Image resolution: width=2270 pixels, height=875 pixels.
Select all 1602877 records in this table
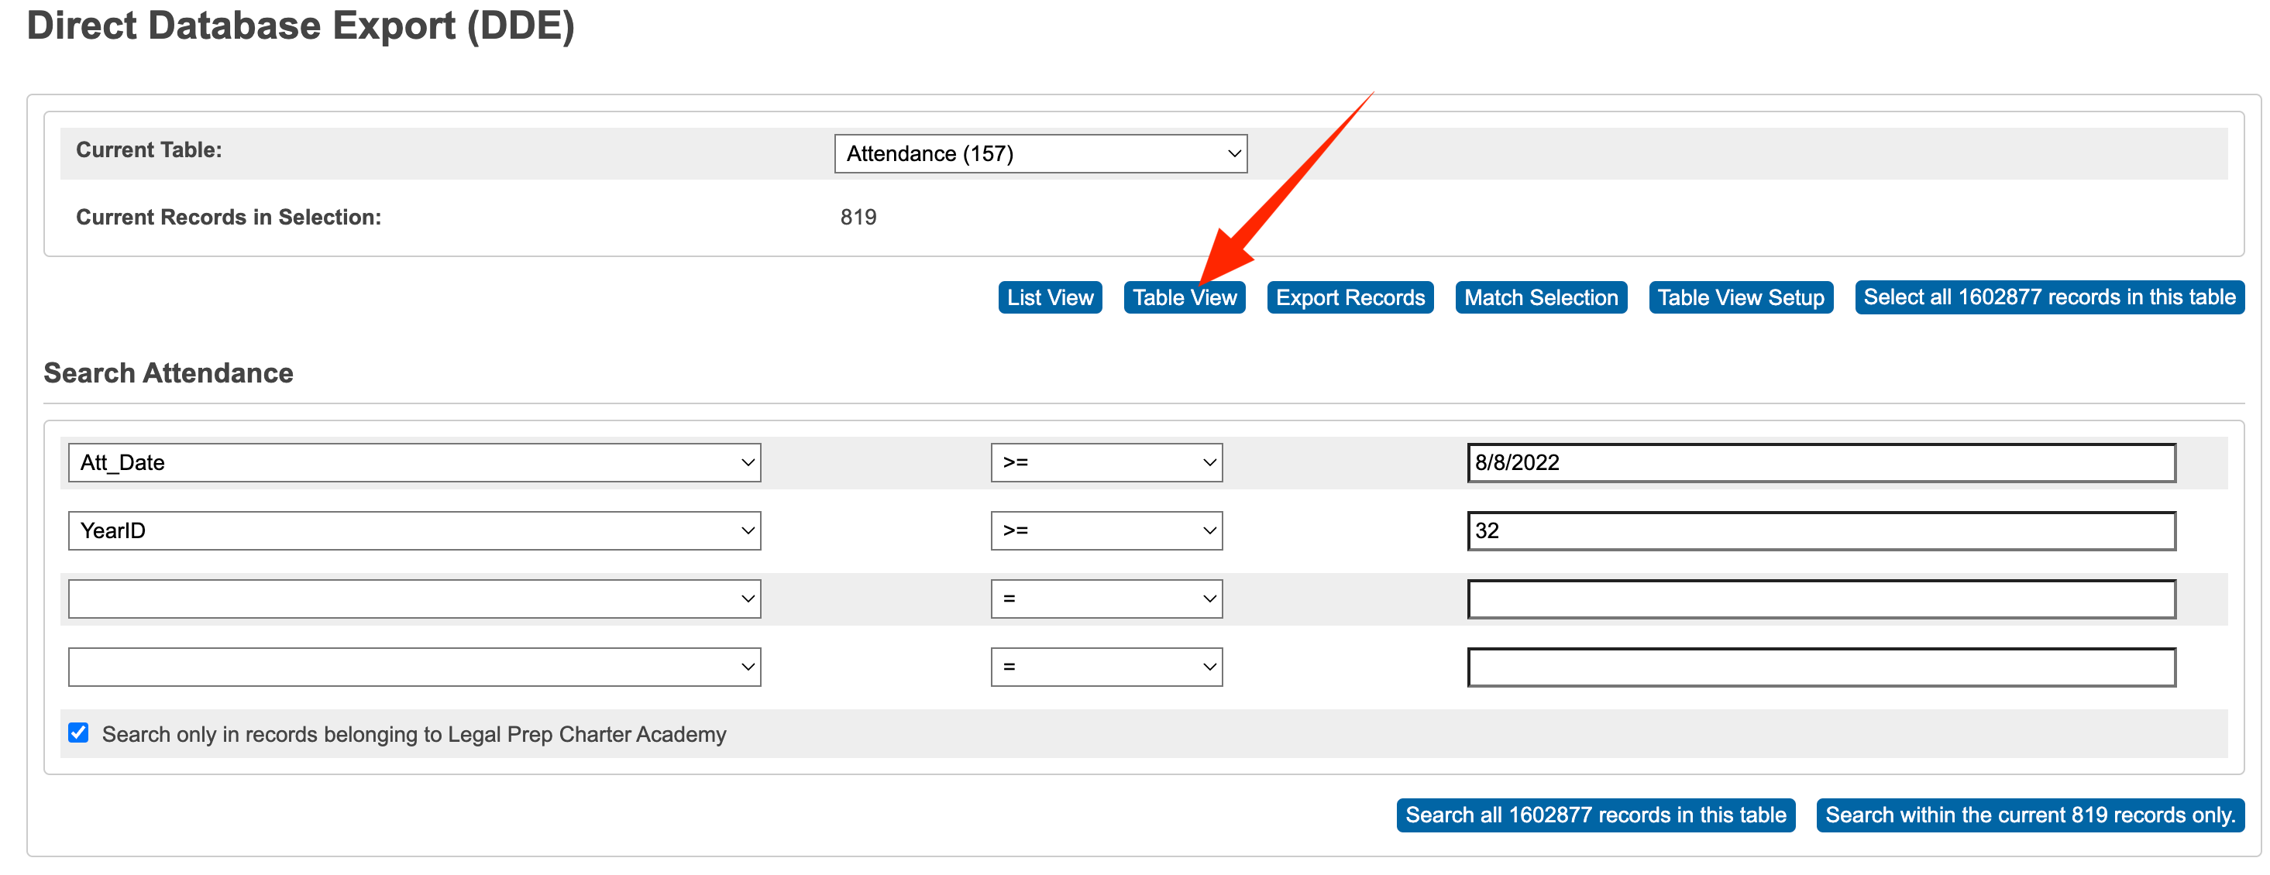[2049, 297]
